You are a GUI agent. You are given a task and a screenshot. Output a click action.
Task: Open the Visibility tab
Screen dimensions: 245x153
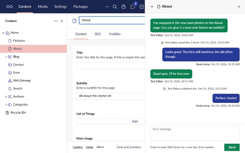click(115, 34)
